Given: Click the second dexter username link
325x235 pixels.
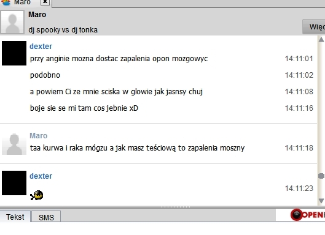Looking at the screenshot, I should (x=41, y=176).
